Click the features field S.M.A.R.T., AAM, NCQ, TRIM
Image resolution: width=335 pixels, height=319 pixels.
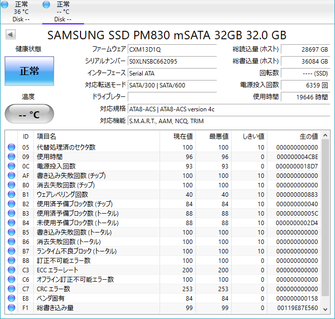click(x=229, y=121)
